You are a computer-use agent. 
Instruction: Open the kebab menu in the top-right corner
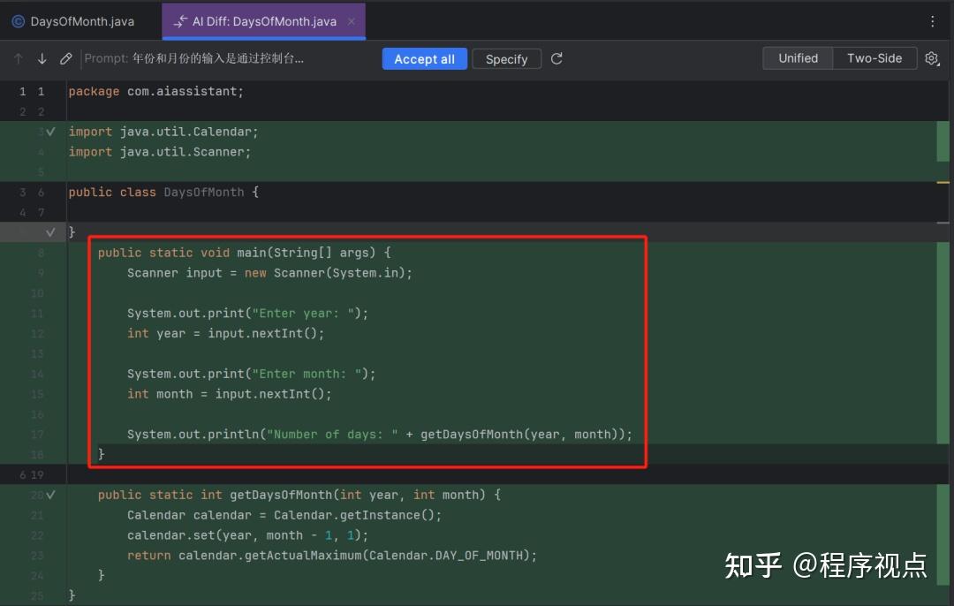[x=933, y=20]
